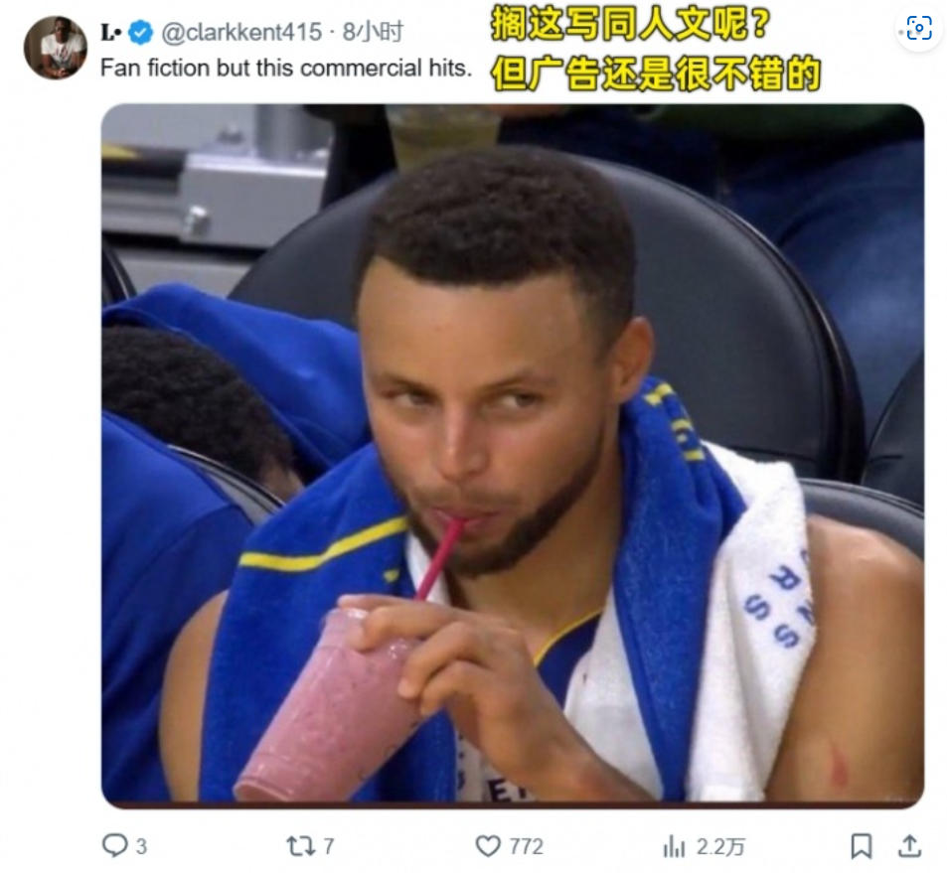Click the tweet text 'Fan fiction but this commercial hits.'
947x873 pixels.
pos(285,69)
